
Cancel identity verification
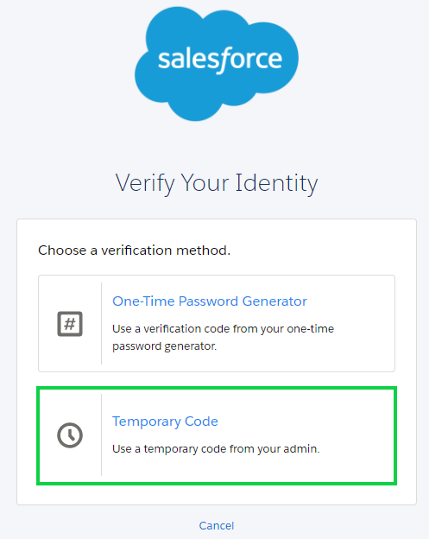[x=217, y=525]
